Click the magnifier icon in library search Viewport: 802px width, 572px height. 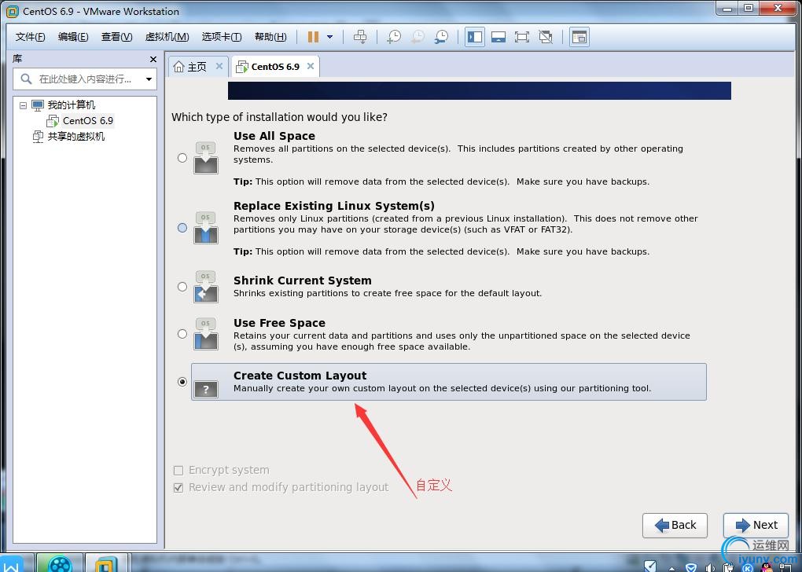click(26, 79)
